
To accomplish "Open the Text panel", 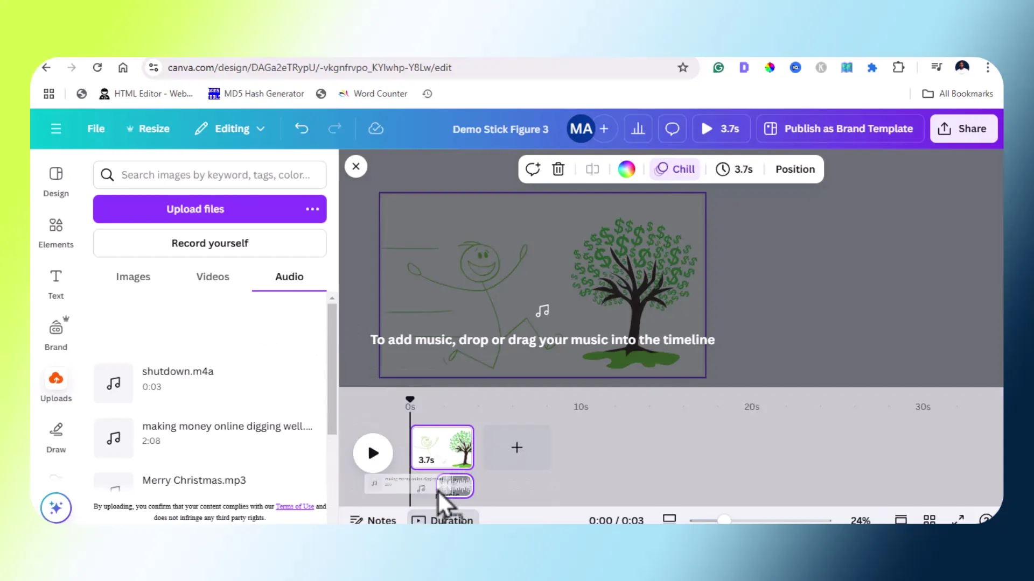I will coord(56,284).
